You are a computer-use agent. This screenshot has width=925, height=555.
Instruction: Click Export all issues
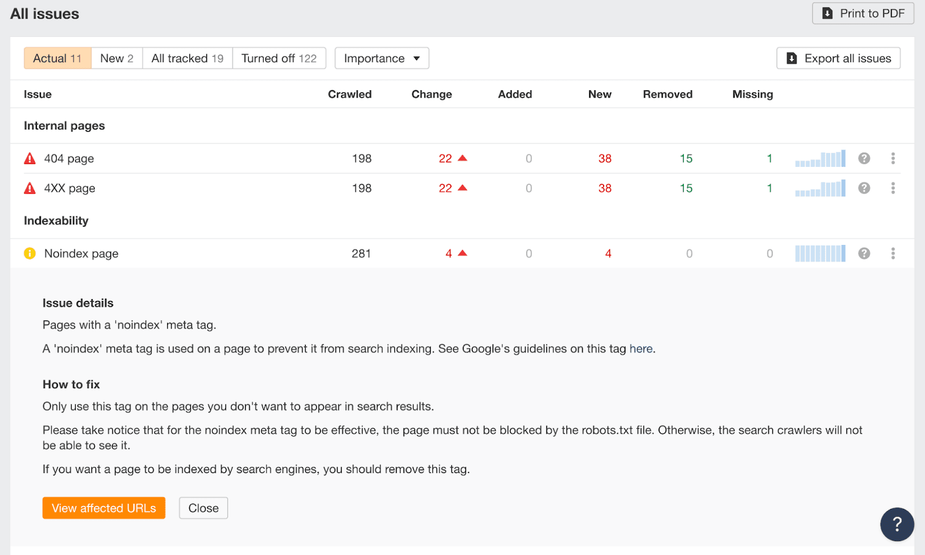coord(838,58)
